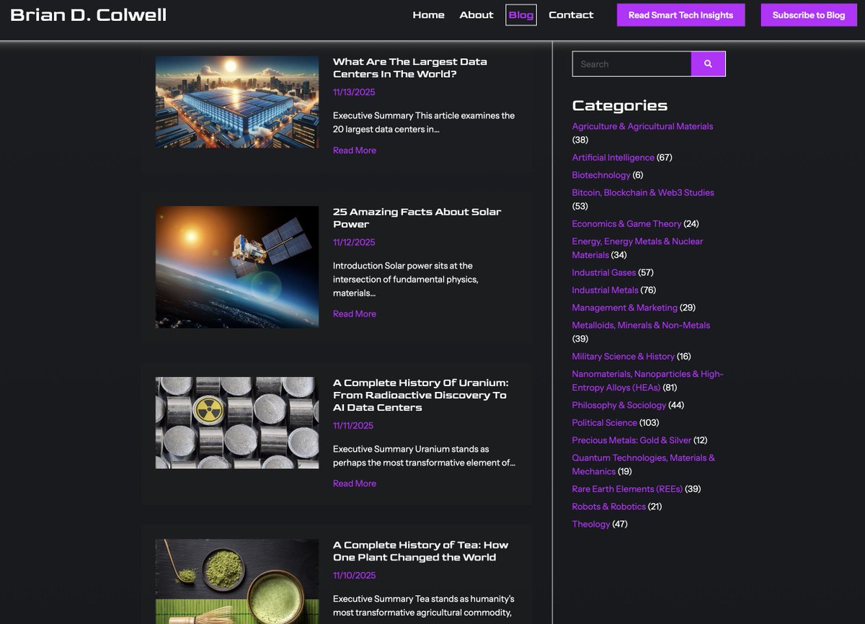
Task: Open Precious Metals: Gold & Silver category
Action: click(x=631, y=440)
